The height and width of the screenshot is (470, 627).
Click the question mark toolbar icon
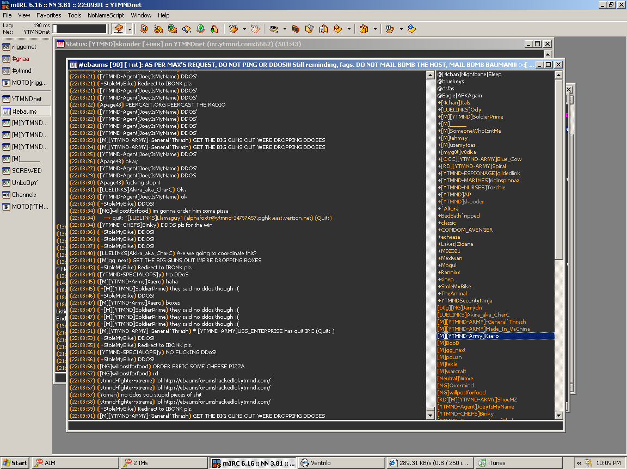[390, 29]
